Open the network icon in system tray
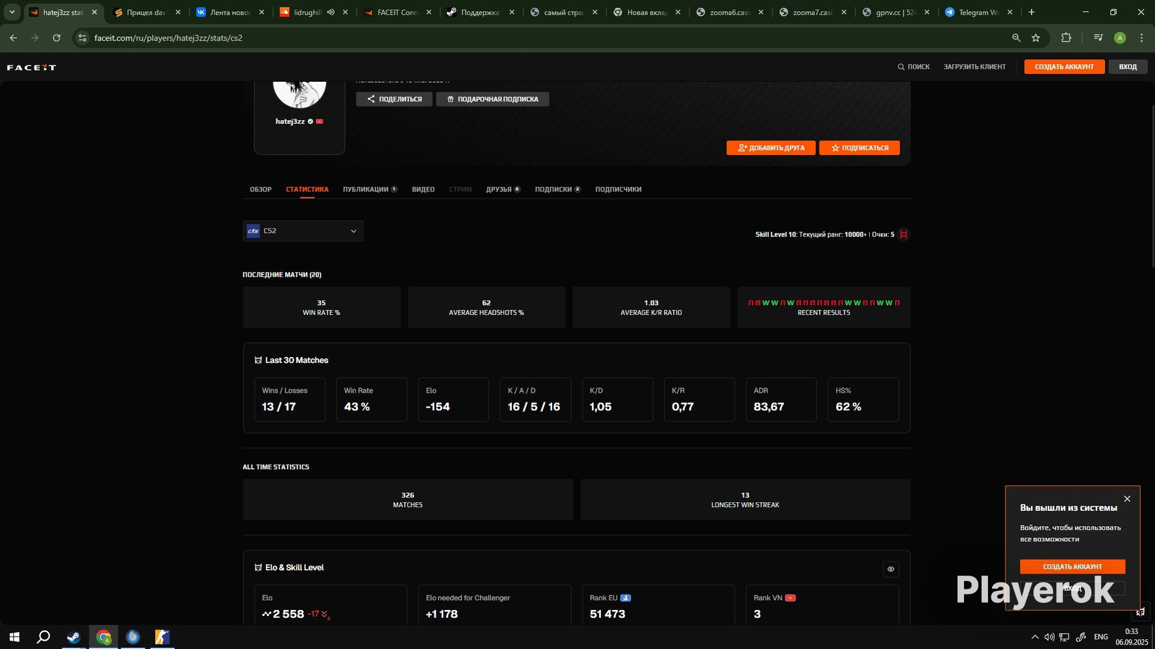The width and height of the screenshot is (1155, 649). coord(1064,637)
